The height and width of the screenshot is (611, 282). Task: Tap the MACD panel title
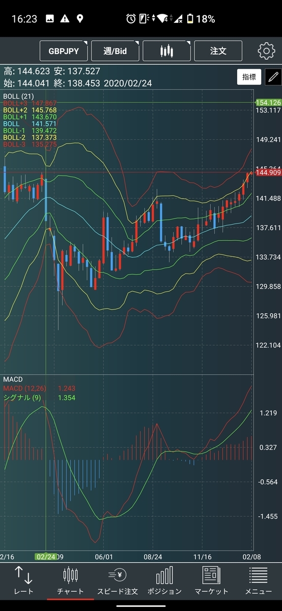(13, 380)
